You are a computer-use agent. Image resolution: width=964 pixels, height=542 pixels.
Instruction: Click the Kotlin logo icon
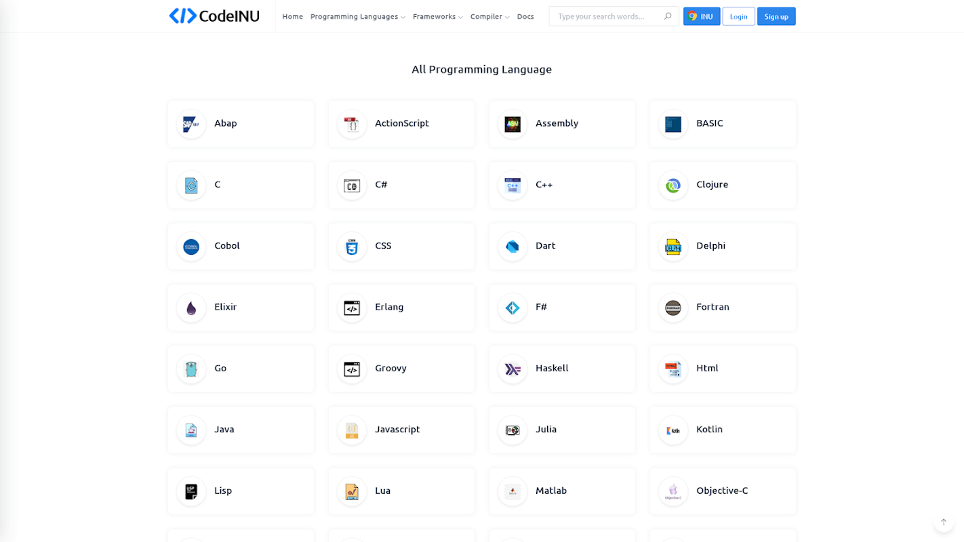point(673,430)
